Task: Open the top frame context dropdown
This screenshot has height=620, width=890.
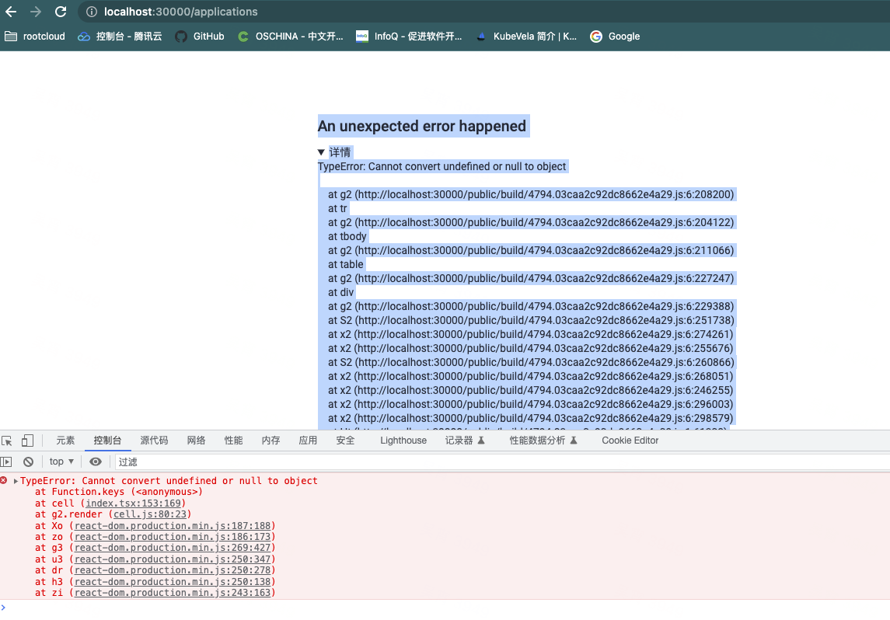Action: point(61,462)
